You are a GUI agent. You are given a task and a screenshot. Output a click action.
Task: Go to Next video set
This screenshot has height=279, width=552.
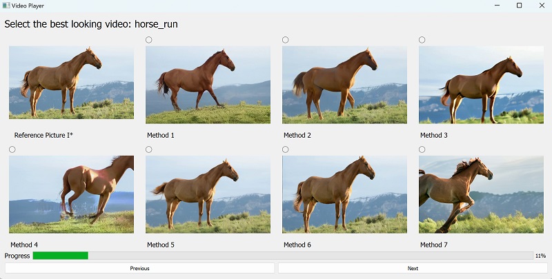coord(413,268)
